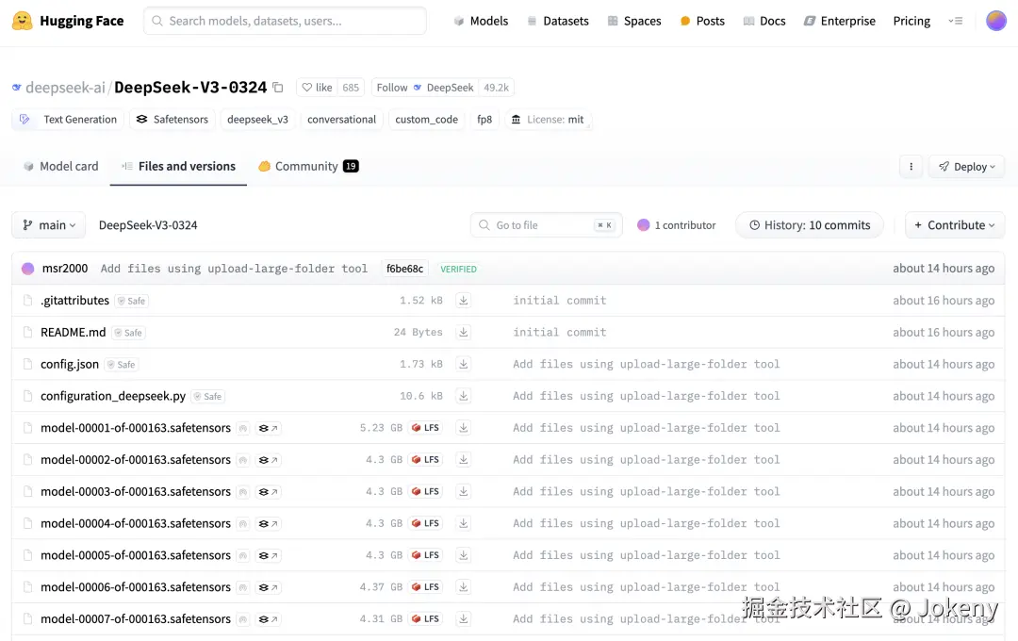
Task: Expand the main branch dropdown
Action: (x=49, y=224)
